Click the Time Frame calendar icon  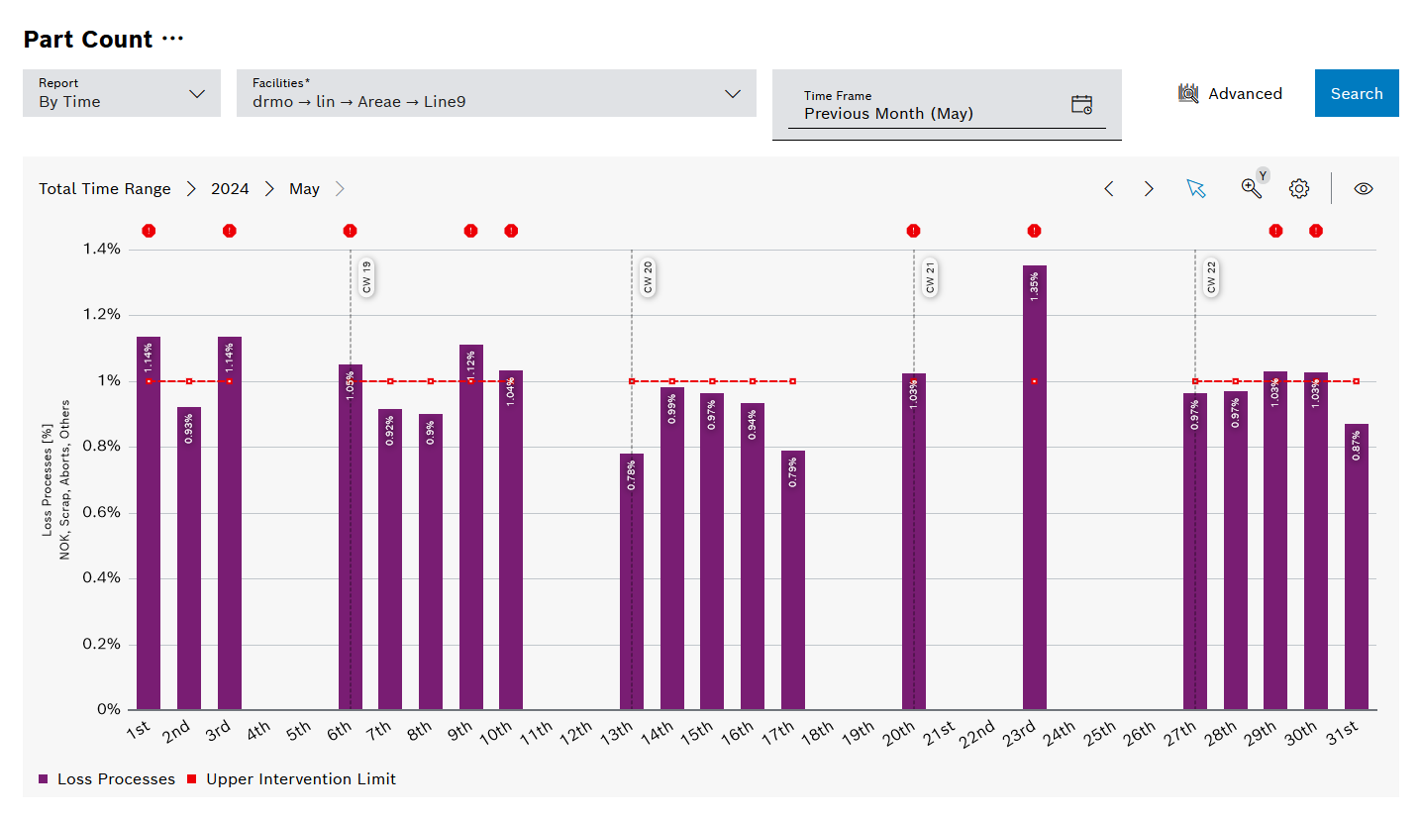[x=1081, y=105]
